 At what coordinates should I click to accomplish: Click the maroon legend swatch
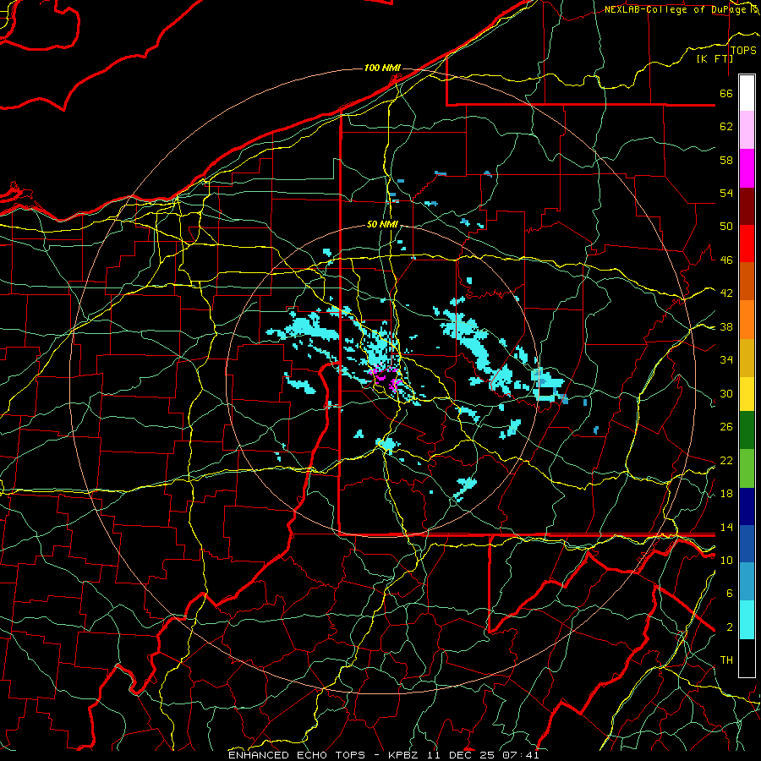point(747,206)
